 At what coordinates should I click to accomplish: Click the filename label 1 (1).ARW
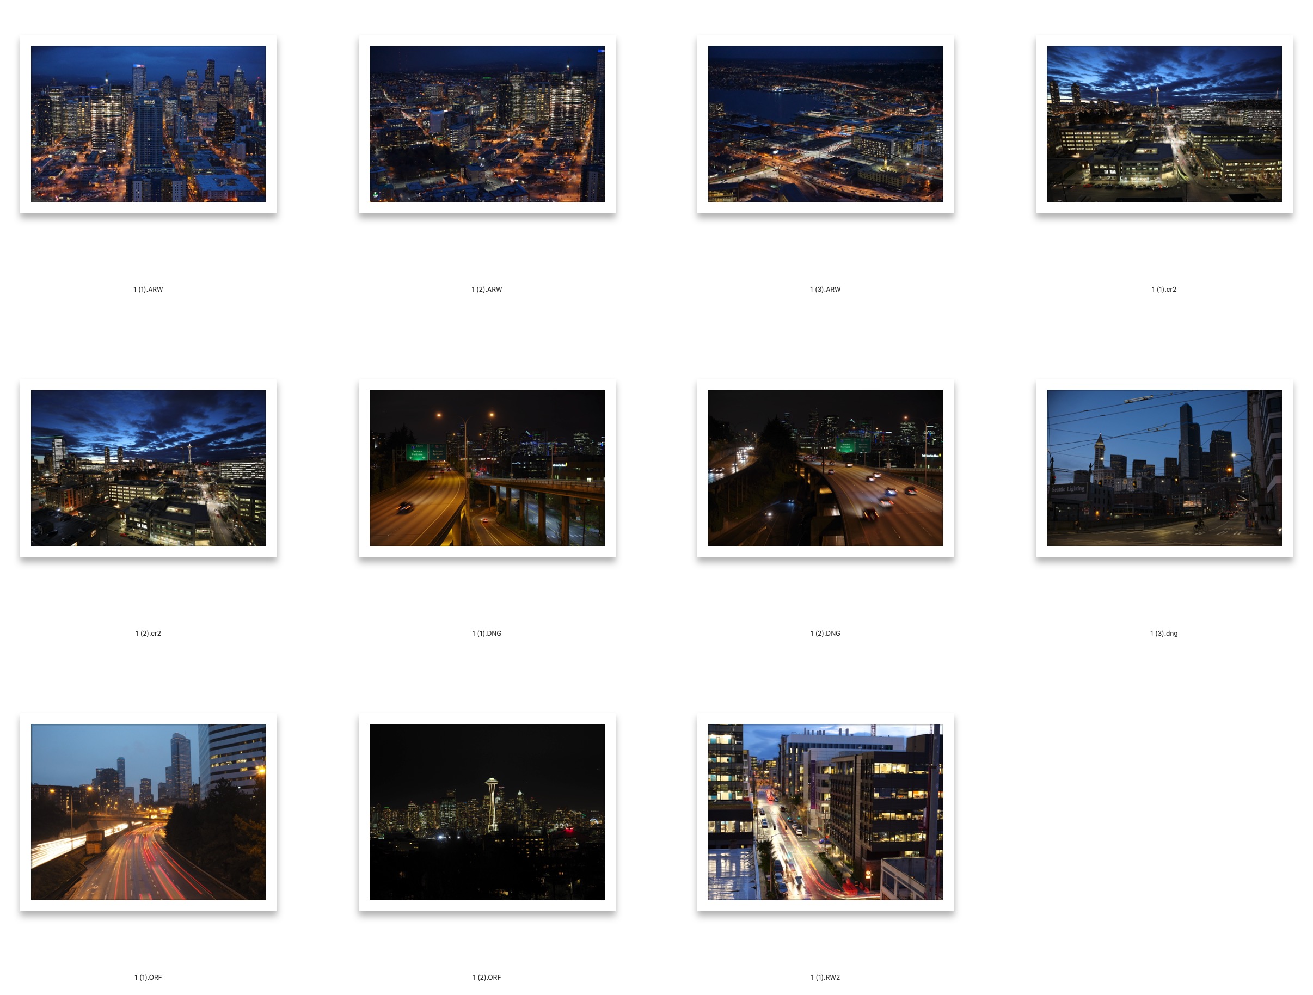pos(148,290)
